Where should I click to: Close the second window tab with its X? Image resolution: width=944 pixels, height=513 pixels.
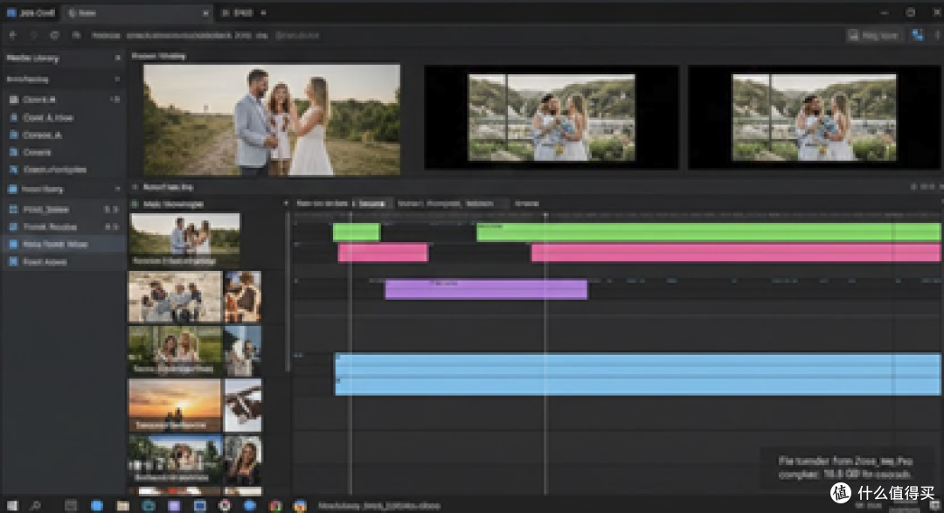pos(205,12)
